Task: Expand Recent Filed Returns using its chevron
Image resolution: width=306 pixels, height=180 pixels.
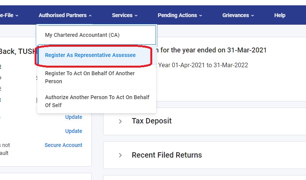Action: pos(120,155)
